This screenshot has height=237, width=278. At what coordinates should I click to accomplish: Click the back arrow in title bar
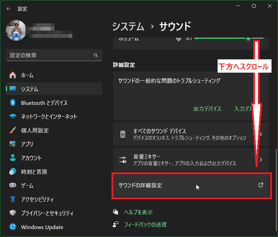(9, 9)
